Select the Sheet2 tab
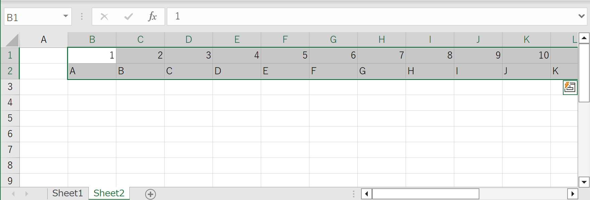 pyautogui.click(x=109, y=193)
